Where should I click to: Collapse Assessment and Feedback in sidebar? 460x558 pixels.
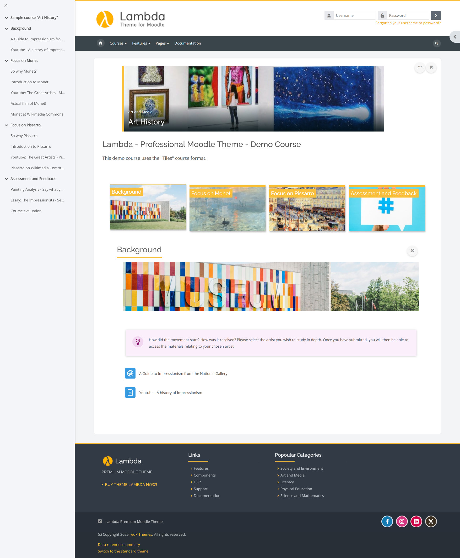6,179
